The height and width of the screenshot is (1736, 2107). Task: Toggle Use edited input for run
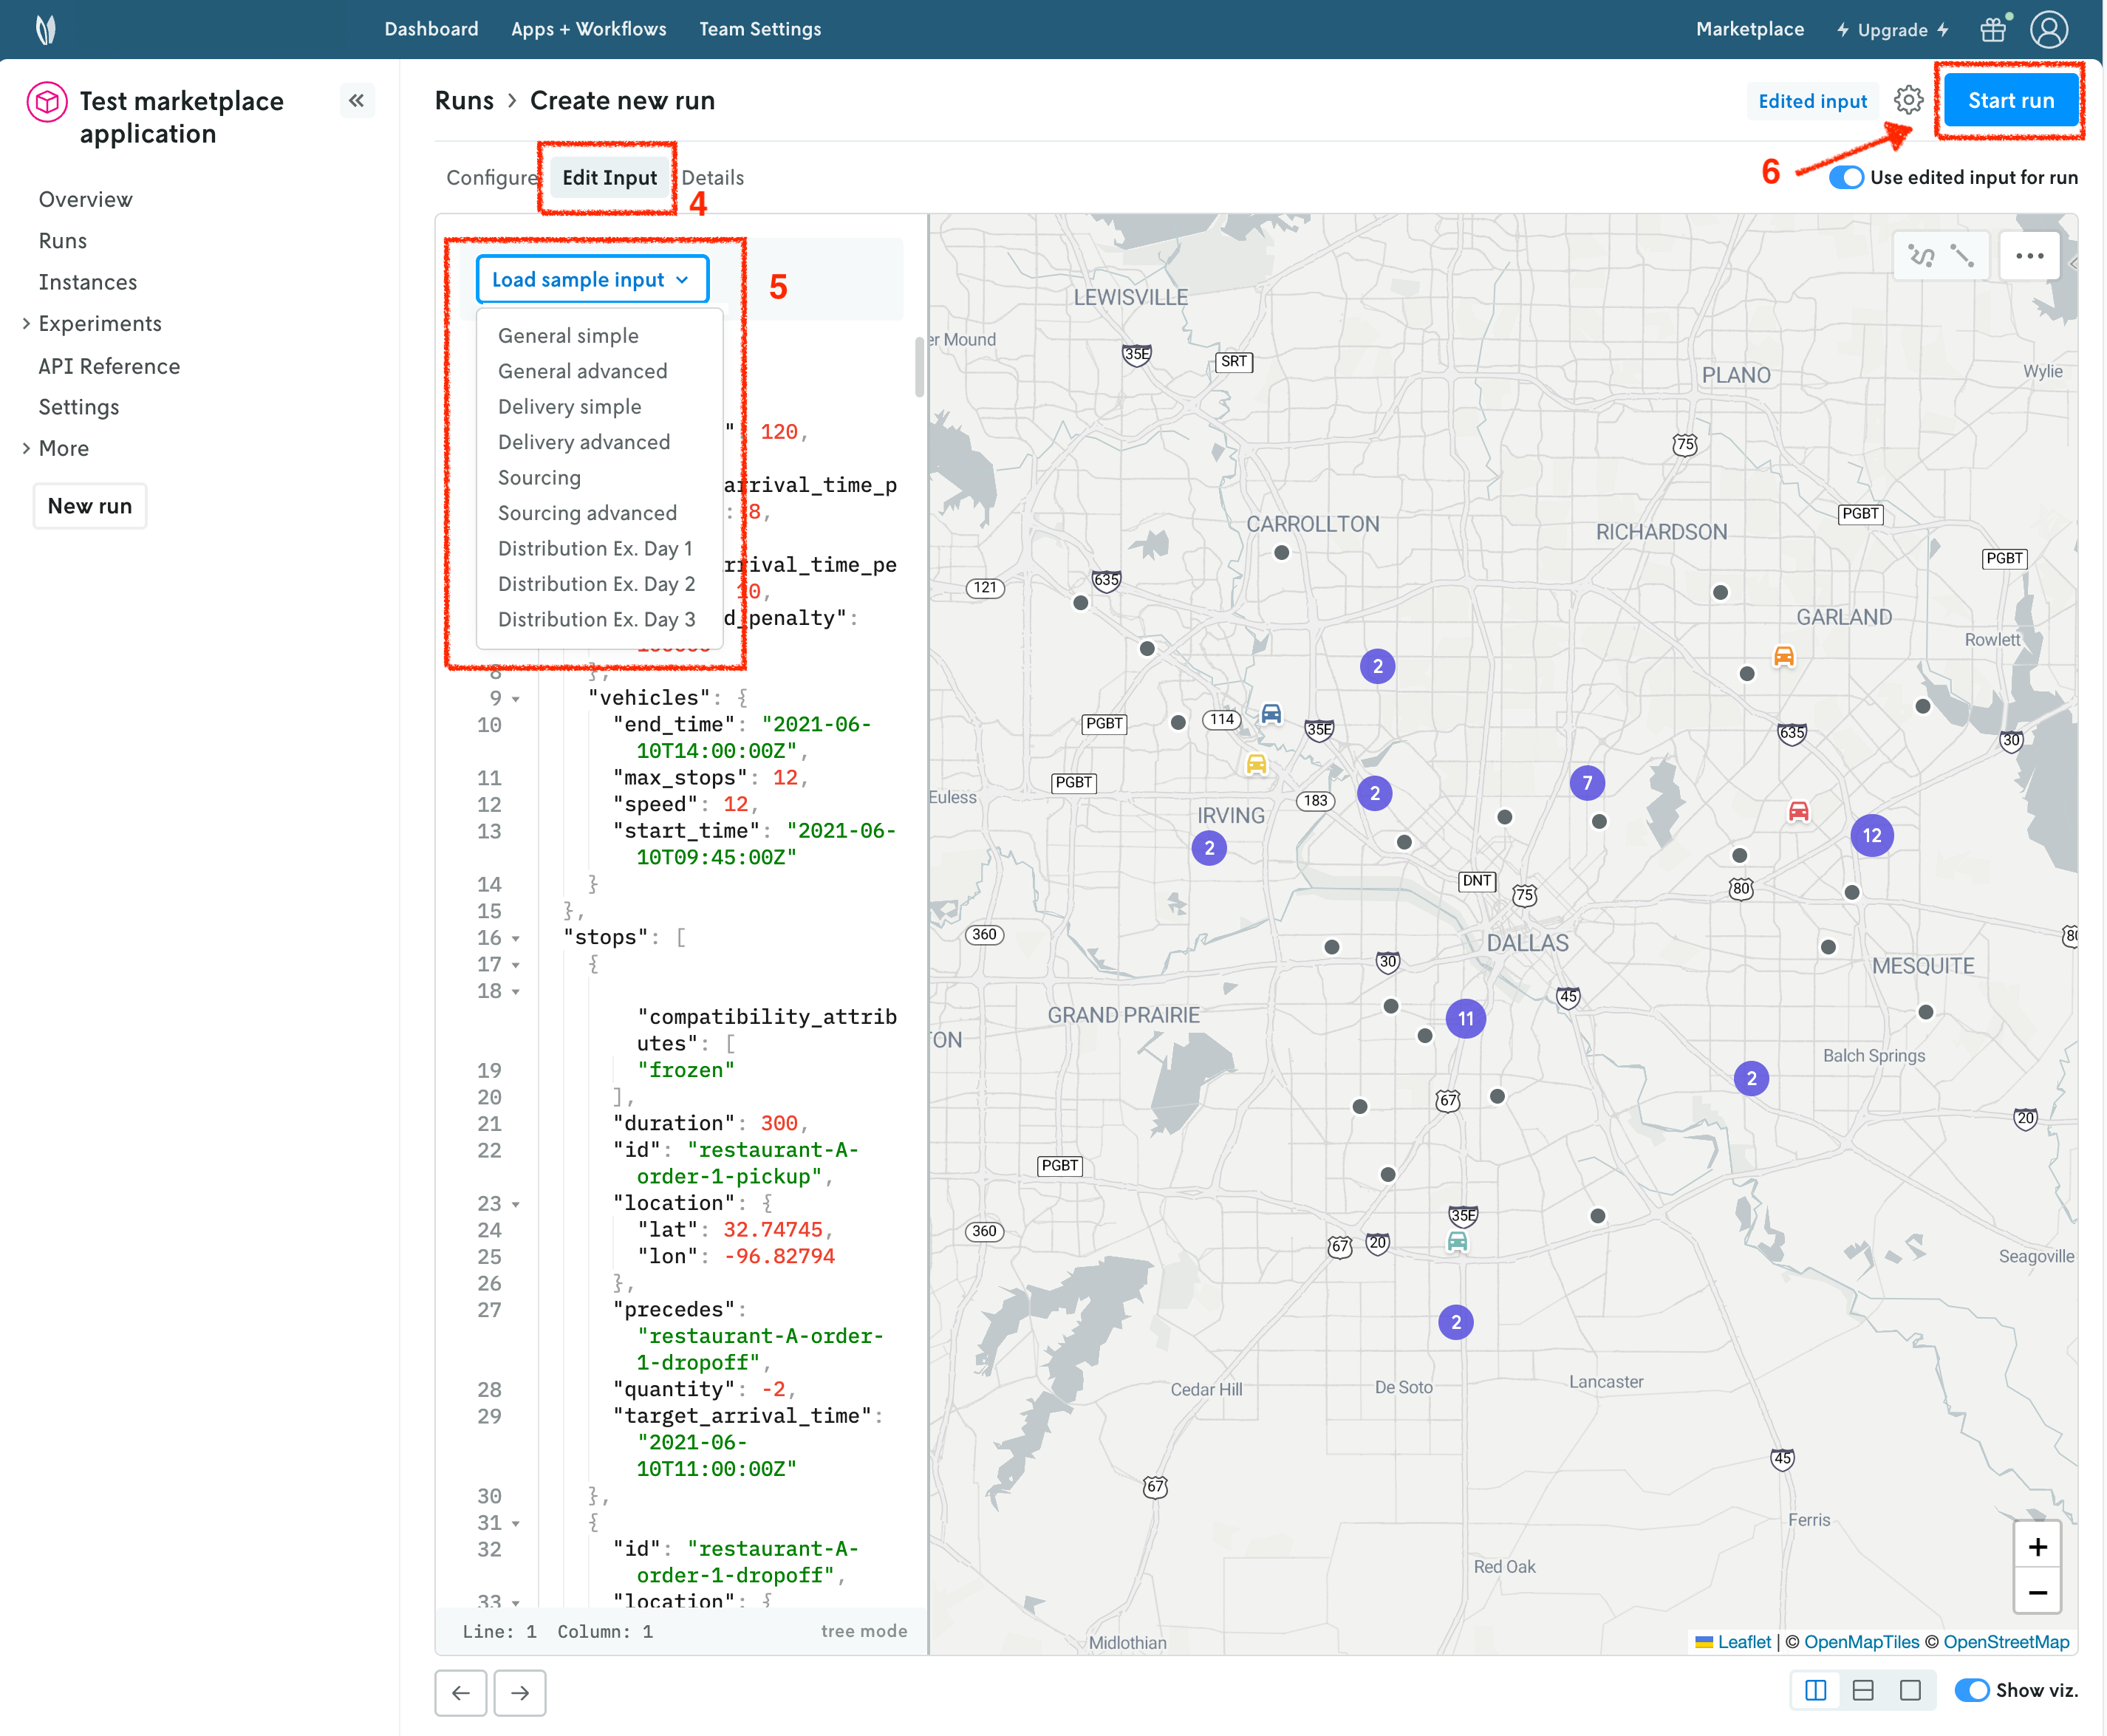1846,177
